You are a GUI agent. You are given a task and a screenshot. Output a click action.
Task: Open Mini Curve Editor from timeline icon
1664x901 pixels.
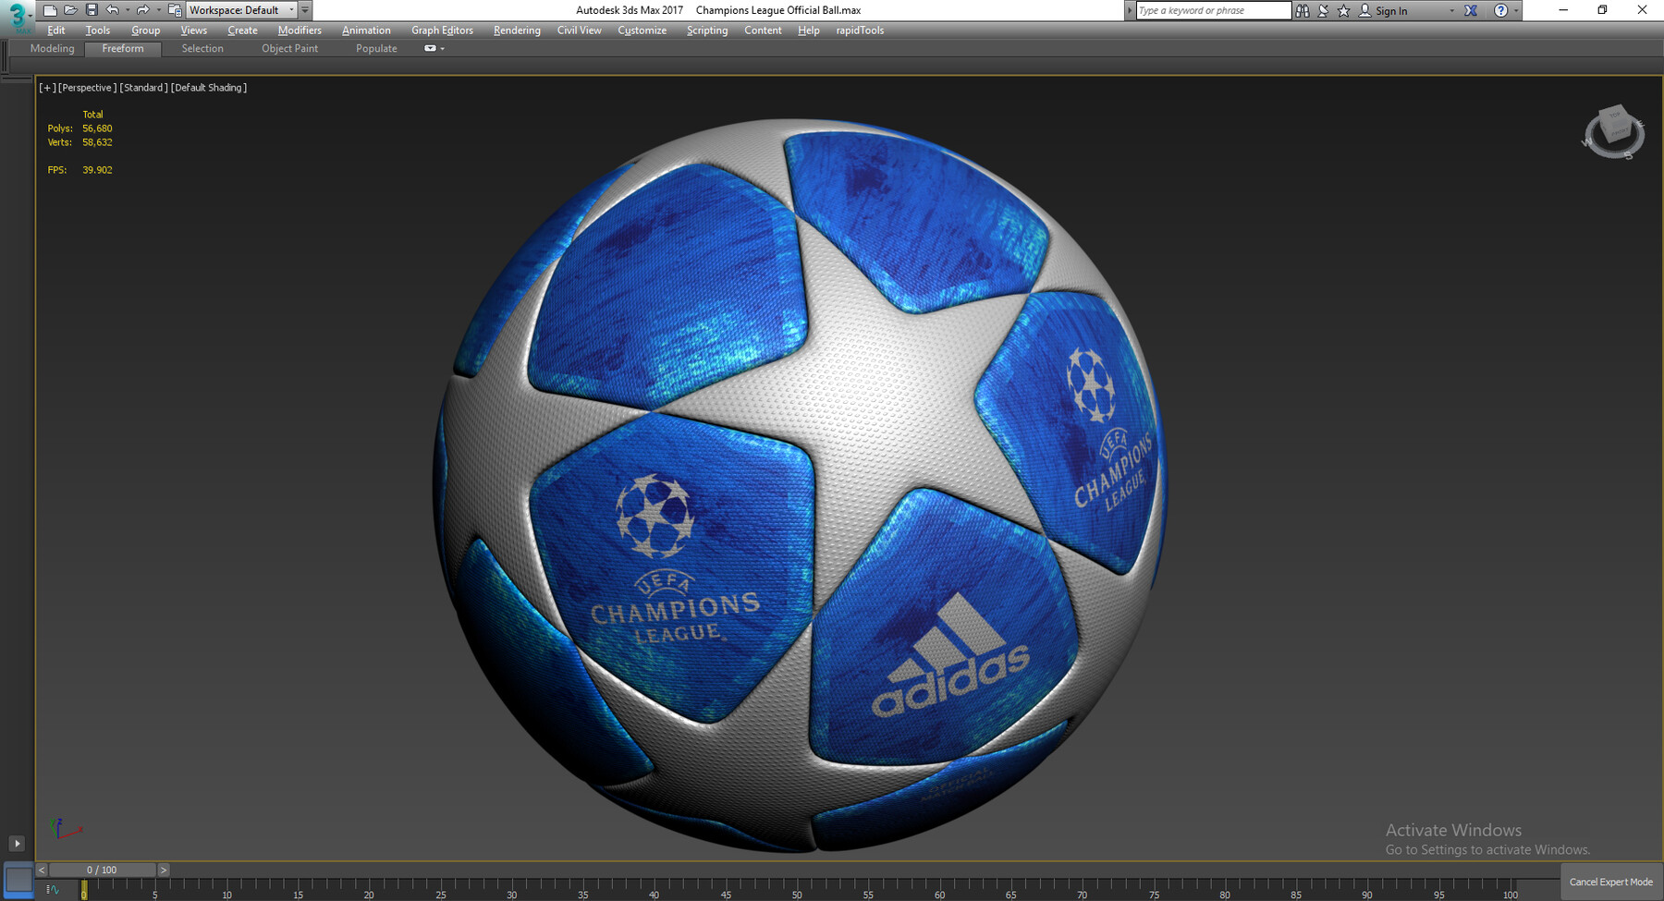pos(53,890)
